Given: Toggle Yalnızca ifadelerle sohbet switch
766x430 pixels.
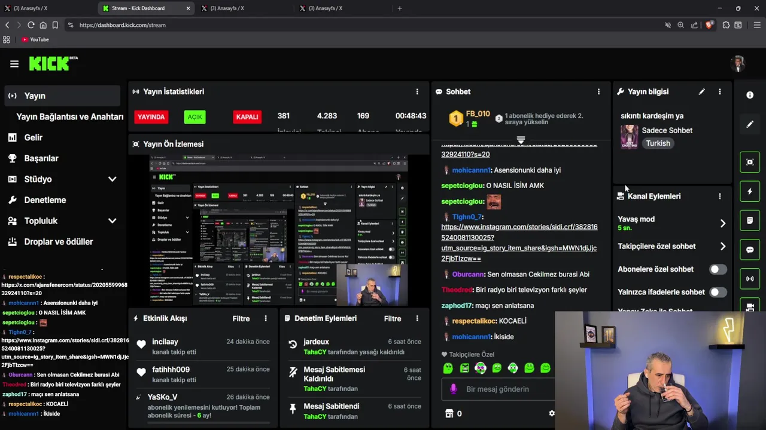Looking at the screenshot, I should pyautogui.click(x=718, y=292).
